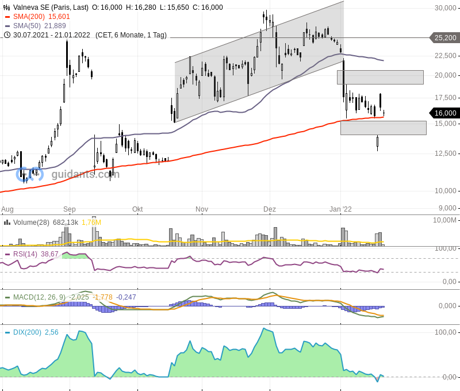Click the upper gray resistance zone rectangle

coord(380,77)
